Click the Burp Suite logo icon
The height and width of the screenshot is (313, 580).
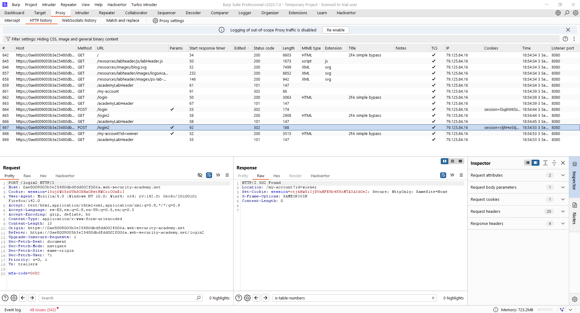point(5,5)
